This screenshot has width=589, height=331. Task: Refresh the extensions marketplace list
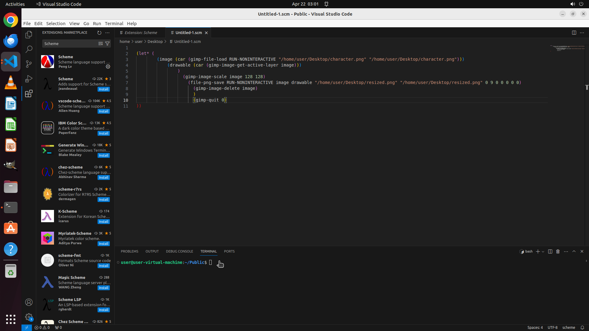(x=99, y=32)
